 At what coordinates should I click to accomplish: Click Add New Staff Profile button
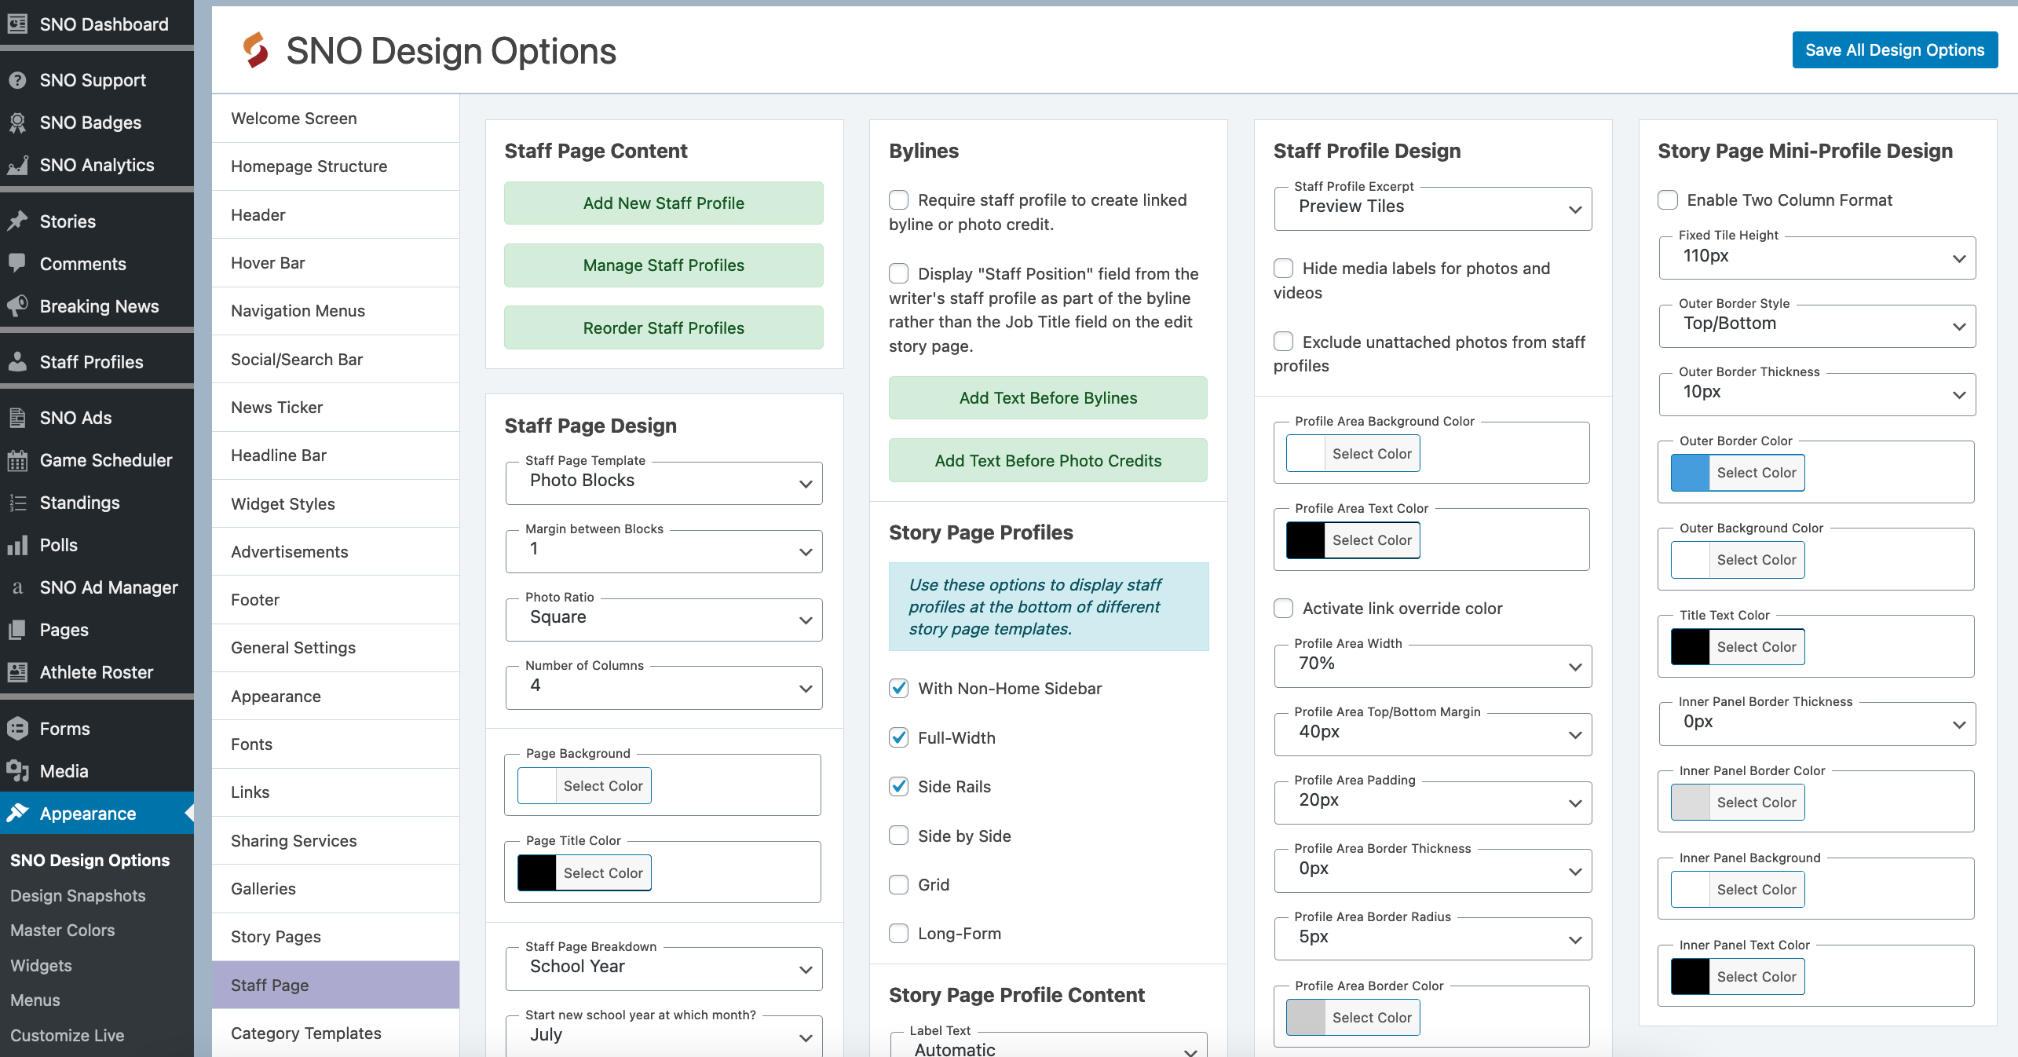point(664,203)
